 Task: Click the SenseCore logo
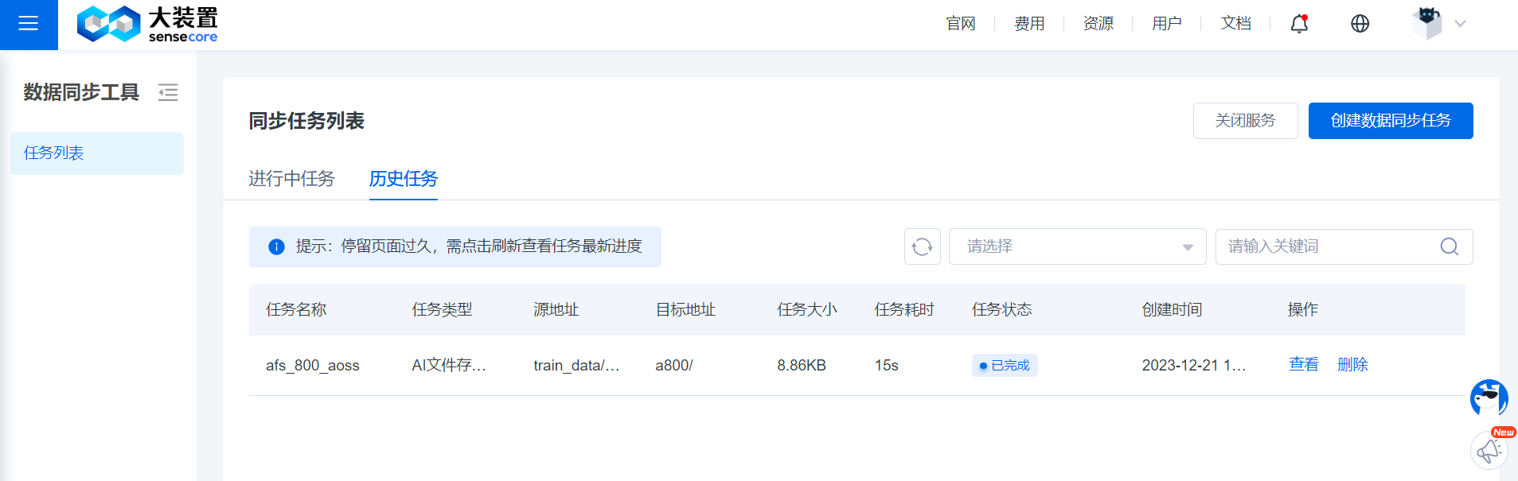click(147, 25)
